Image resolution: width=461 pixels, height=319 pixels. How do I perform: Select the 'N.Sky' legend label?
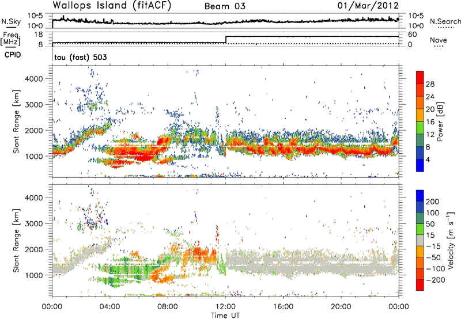click(11, 21)
